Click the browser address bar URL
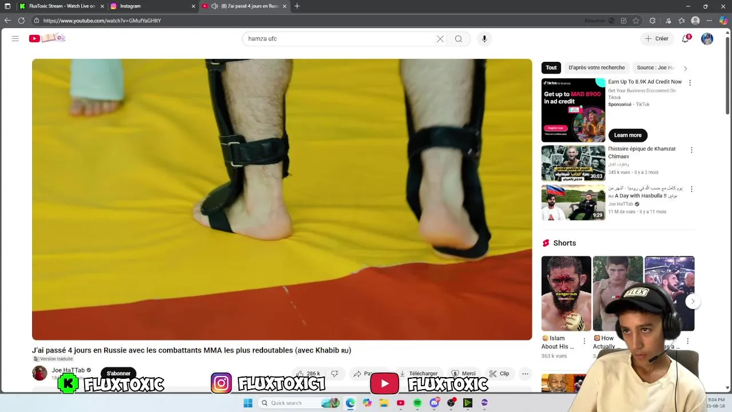The height and width of the screenshot is (412, 732). tap(102, 21)
